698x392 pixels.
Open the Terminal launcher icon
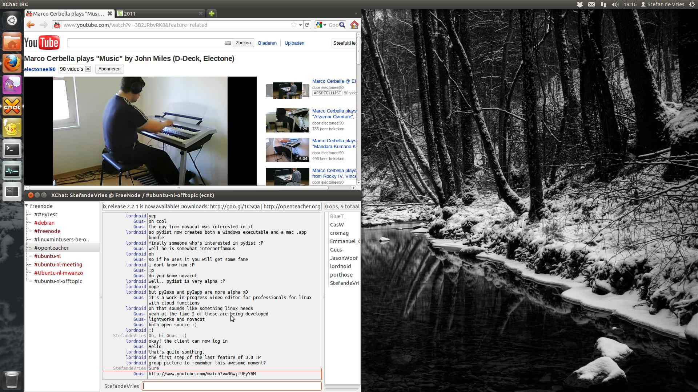pyautogui.click(x=12, y=149)
